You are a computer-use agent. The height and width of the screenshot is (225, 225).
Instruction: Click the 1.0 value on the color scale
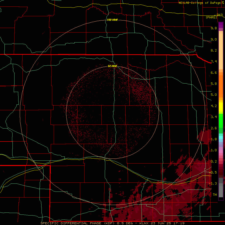[x=214, y=150]
